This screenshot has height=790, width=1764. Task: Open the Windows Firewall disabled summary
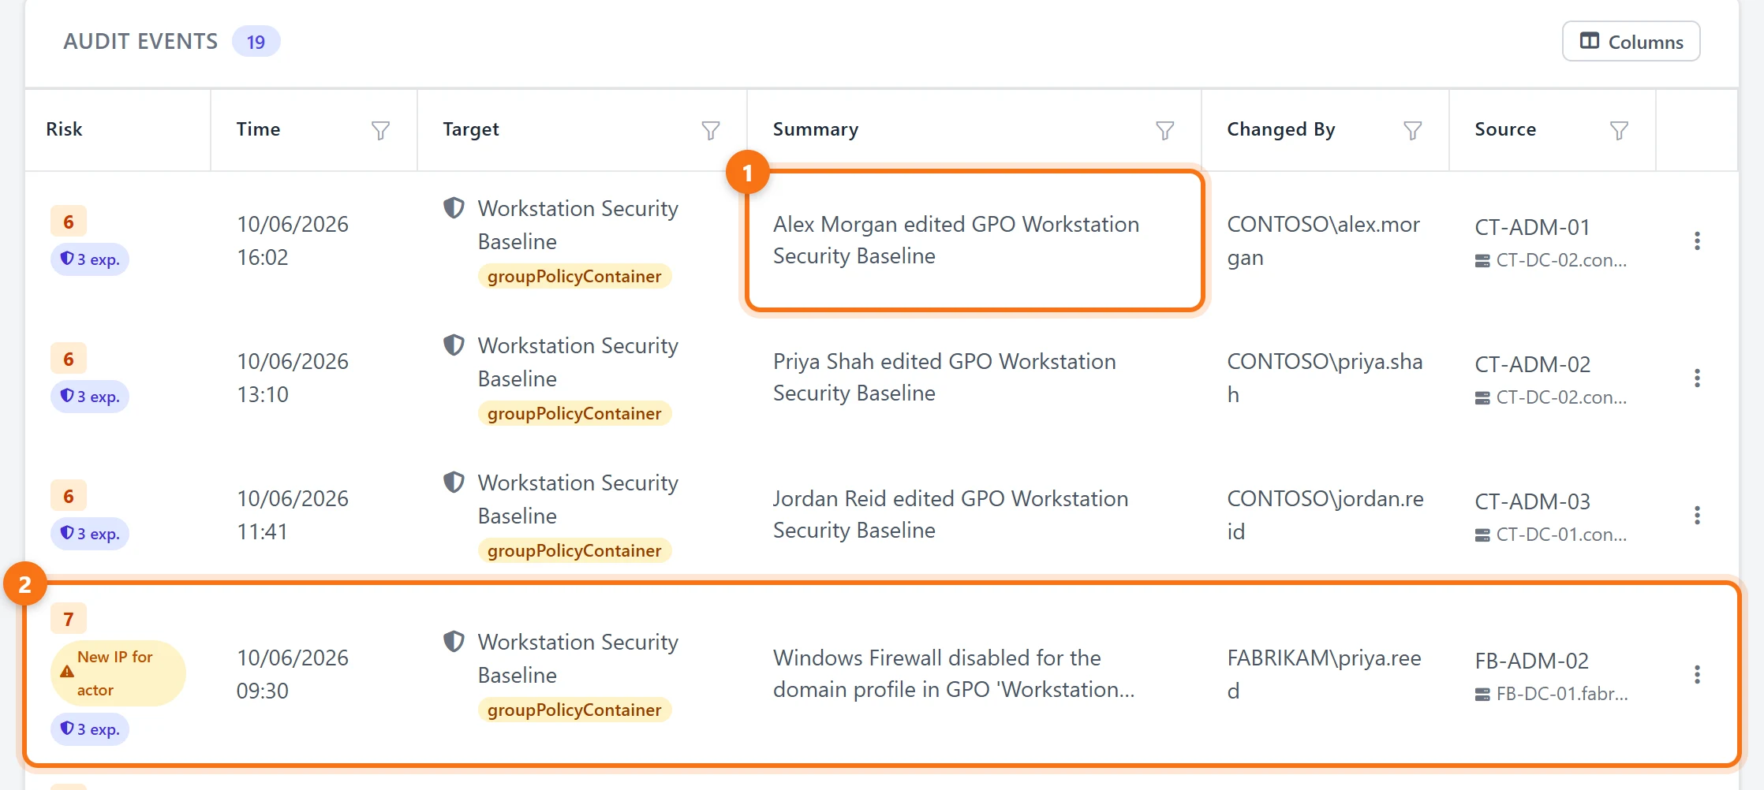tap(954, 674)
